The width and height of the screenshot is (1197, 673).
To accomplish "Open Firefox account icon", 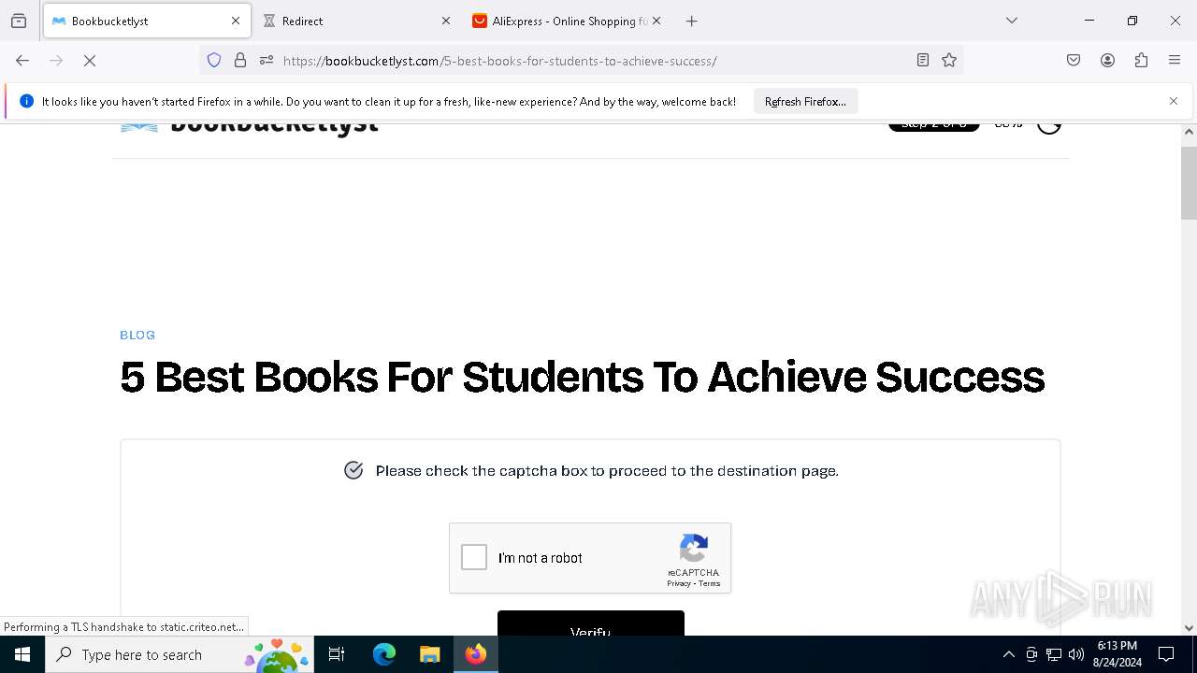I will pyautogui.click(x=1107, y=61).
